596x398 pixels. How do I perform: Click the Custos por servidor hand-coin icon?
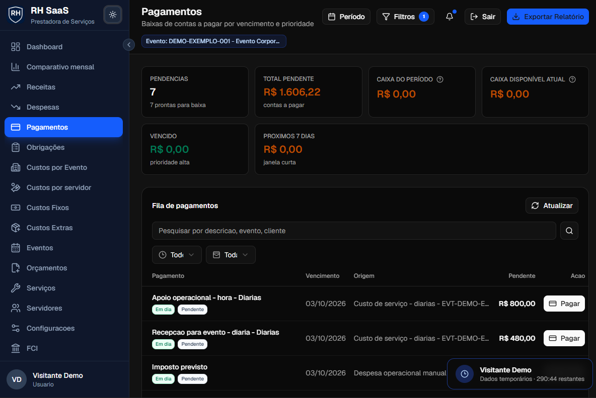pyautogui.click(x=16, y=187)
